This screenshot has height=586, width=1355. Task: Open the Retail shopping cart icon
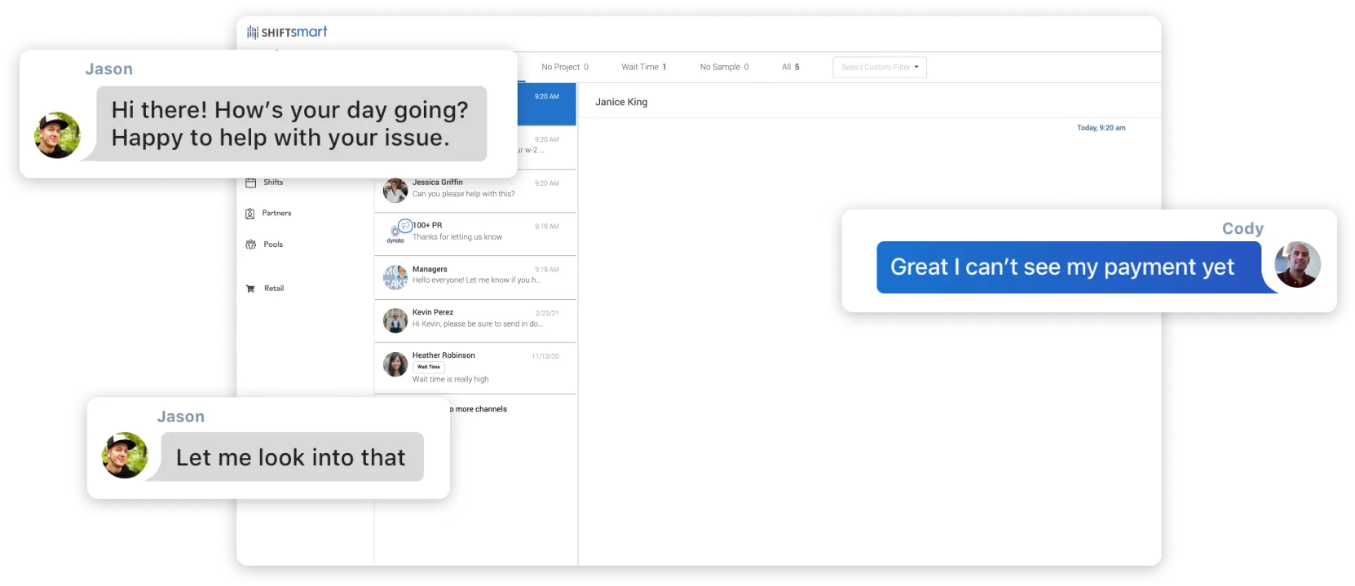(x=250, y=289)
